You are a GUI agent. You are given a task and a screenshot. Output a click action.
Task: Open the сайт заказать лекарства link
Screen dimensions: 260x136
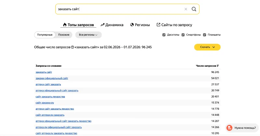click(x=50, y=97)
